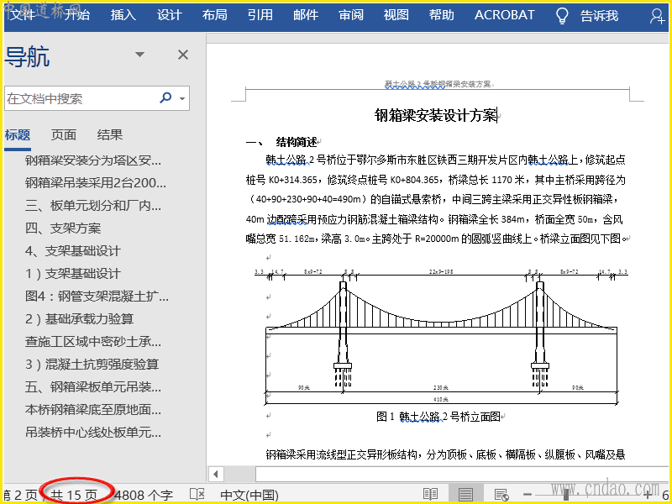The width and height of the screenshot is (672, 504).
Task: Click the lightbulb Tell Me icon
Action: pos(562,16)
